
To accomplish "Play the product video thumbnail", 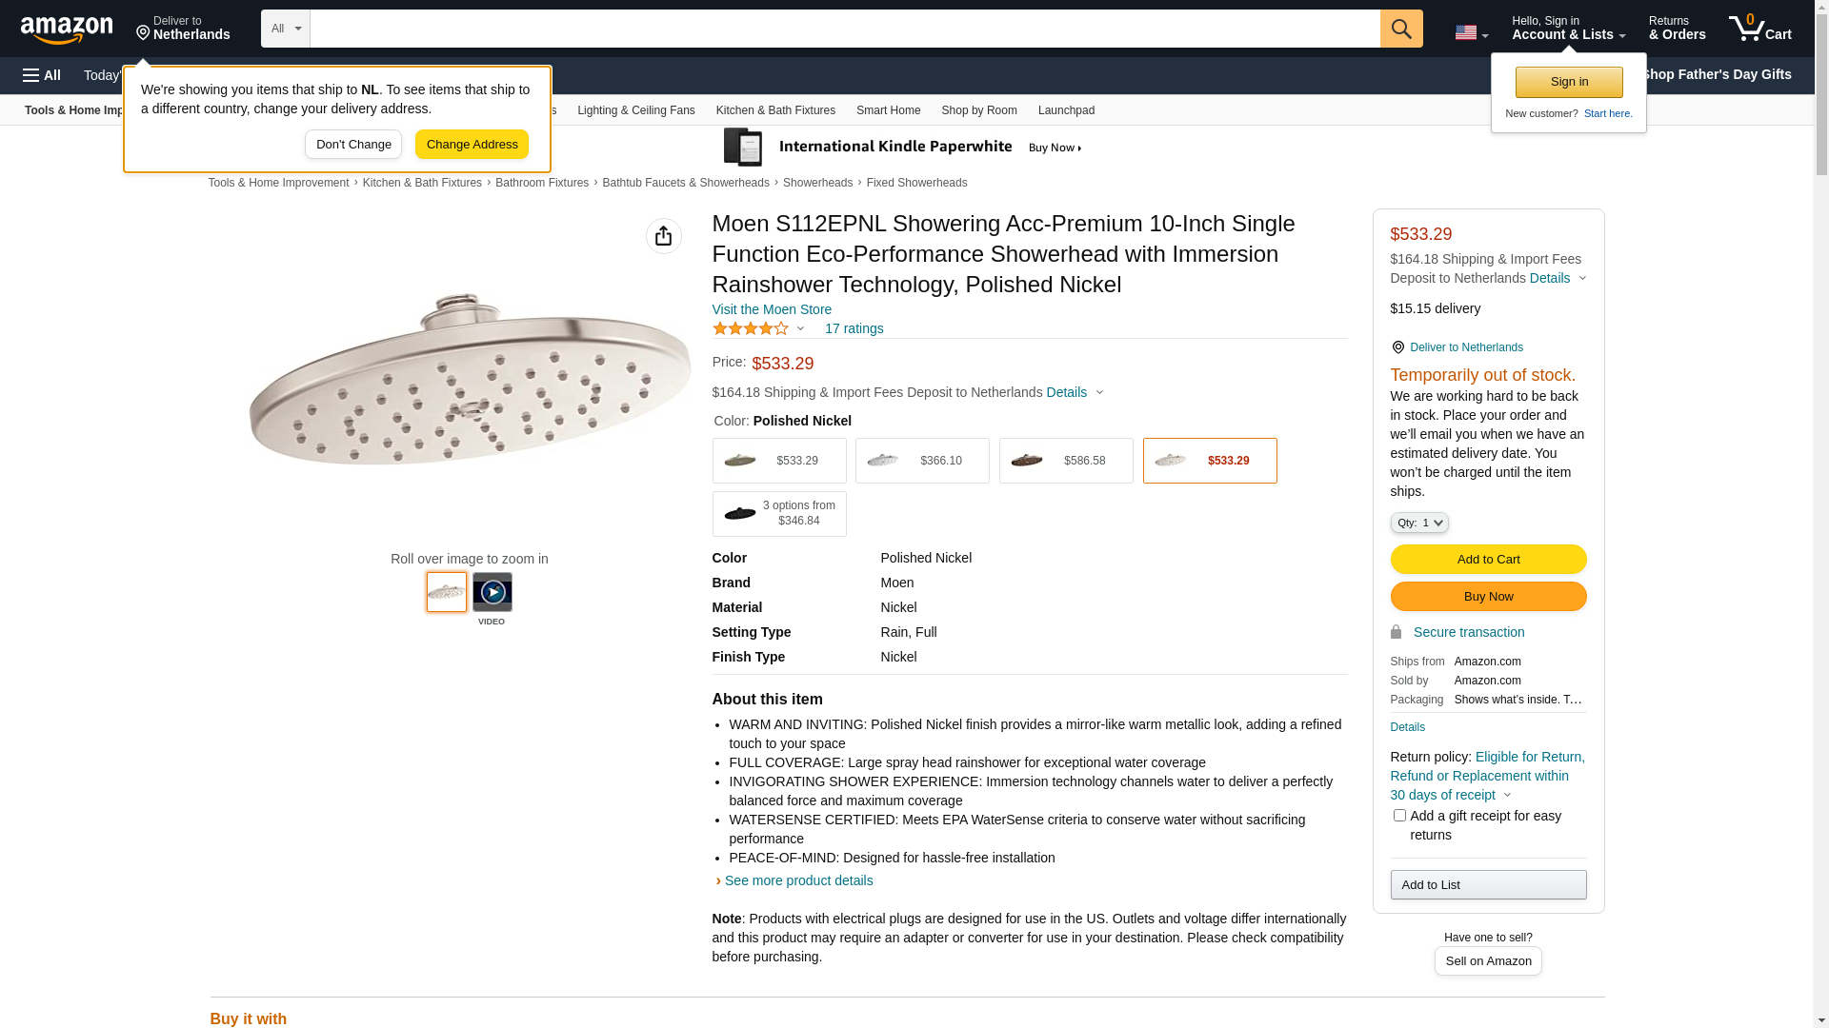I will click(x=492, y=592).
